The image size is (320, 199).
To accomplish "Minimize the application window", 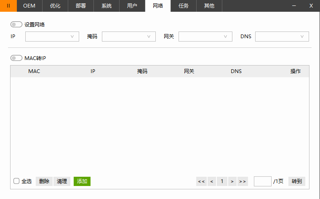I will pos(294,6).
